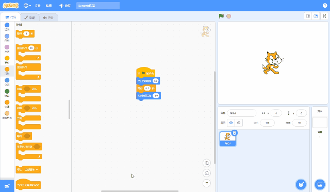Viewport: 330px width, 192px height.
Task: Click the green flag to run
Action: pos(221,16)
